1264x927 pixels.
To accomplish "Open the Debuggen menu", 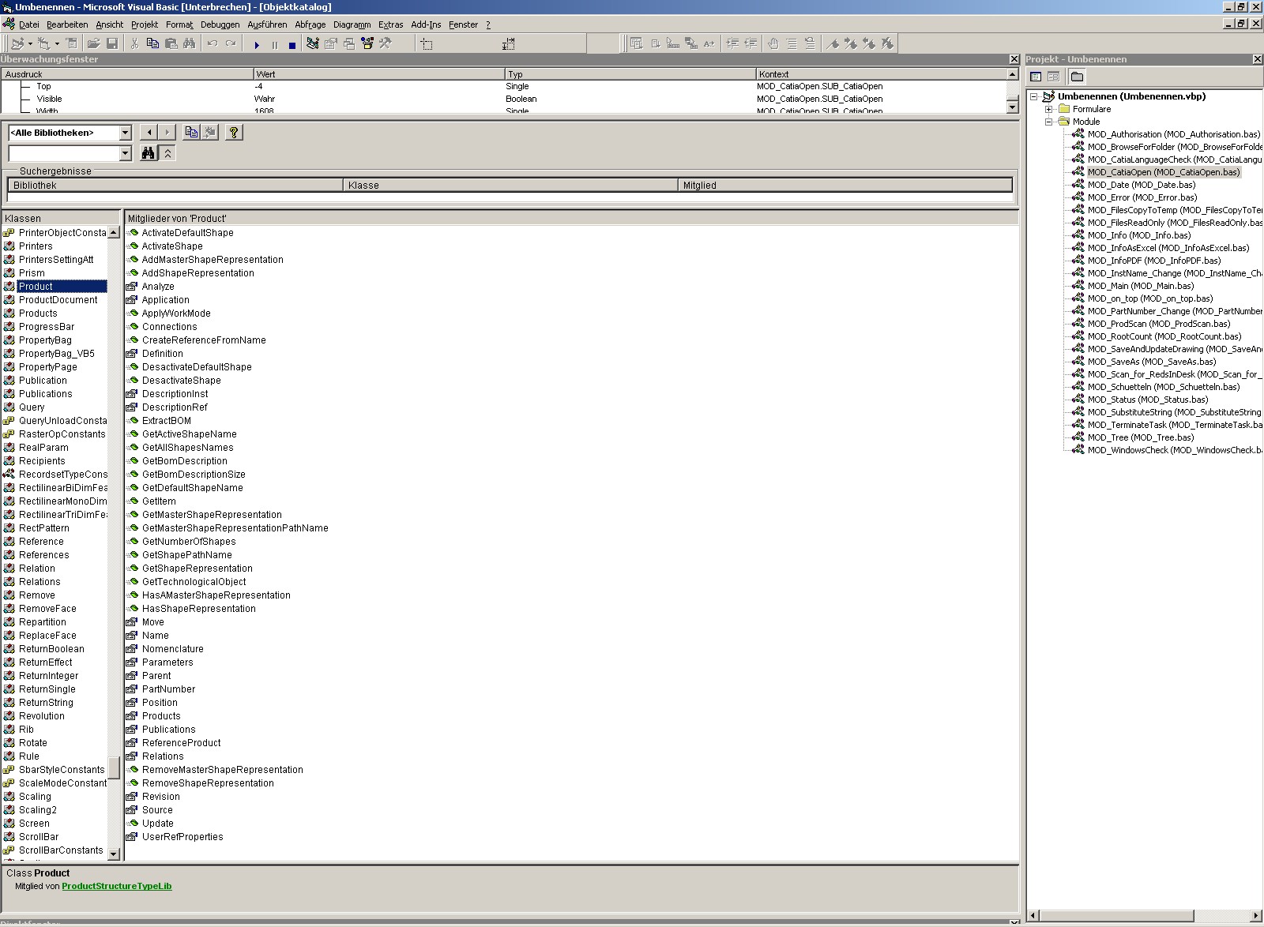I will tap(220, 24).
